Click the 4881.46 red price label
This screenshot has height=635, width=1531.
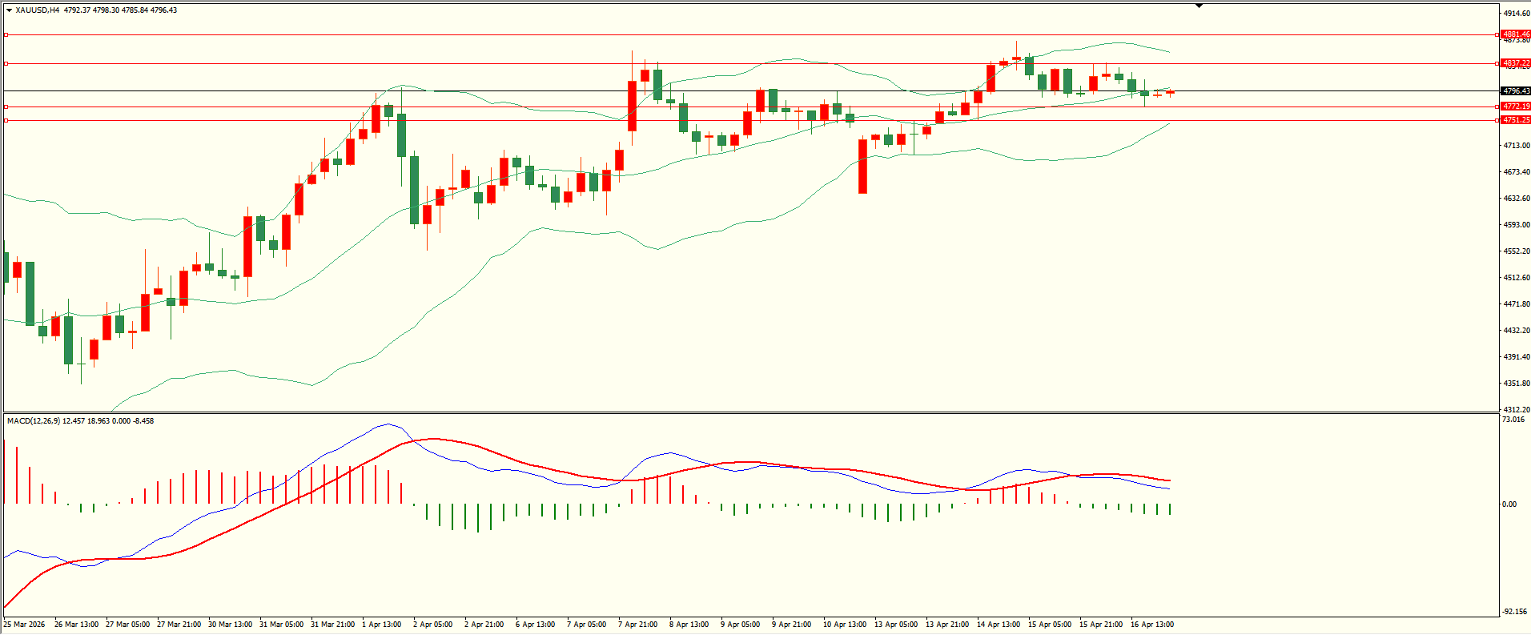coord(1515,34)
